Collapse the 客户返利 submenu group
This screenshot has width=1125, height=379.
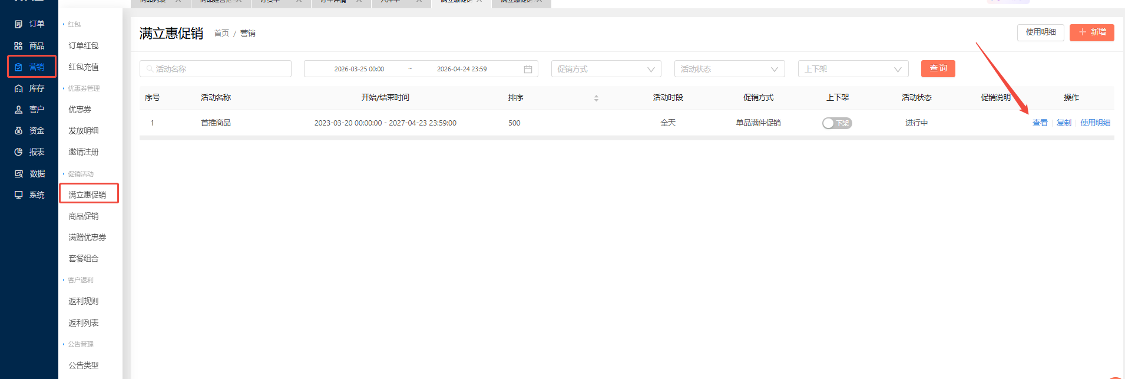78,280
